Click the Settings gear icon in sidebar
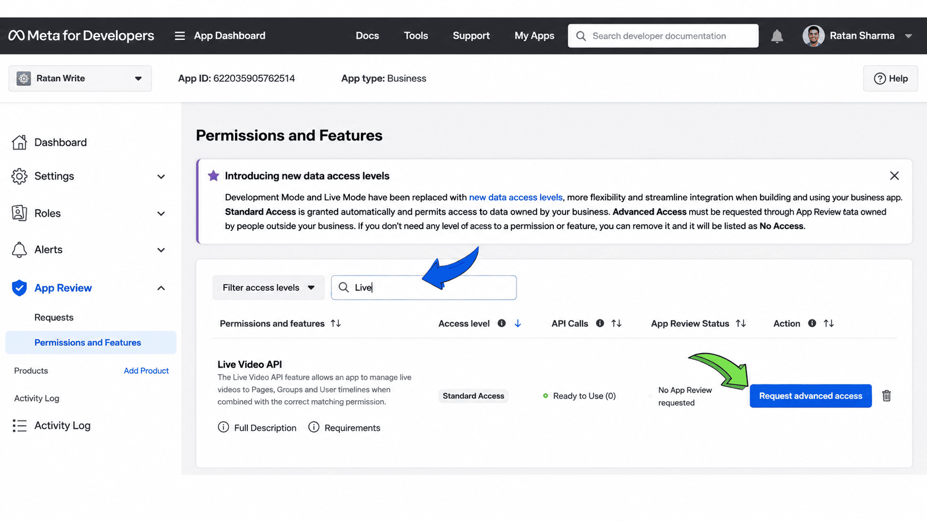This screenshot has height=521, width=927. [x=19, y=176]
